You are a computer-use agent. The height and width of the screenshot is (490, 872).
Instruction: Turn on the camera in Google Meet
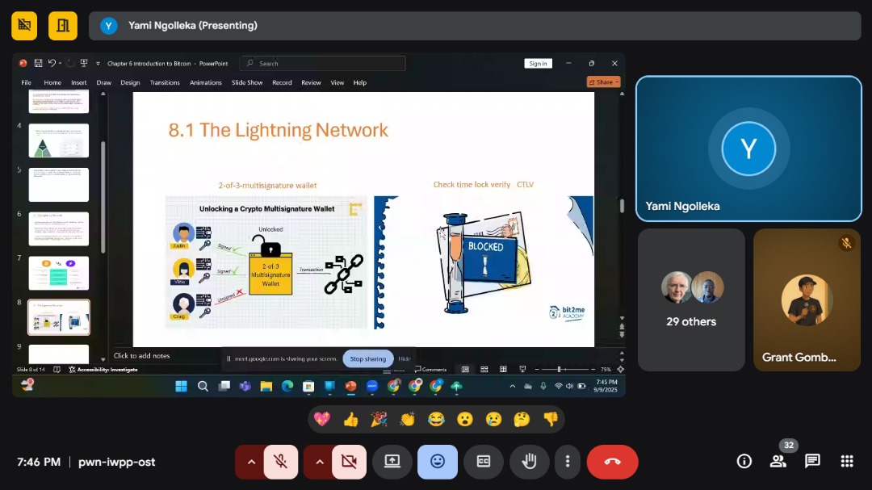pos(348,461)
